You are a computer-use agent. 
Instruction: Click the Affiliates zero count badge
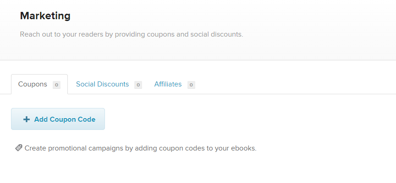191,85
